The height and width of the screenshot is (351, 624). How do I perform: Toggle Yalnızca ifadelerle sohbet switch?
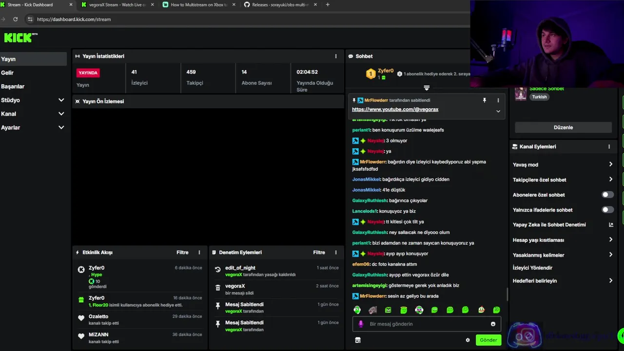click(x=607, y=210)
